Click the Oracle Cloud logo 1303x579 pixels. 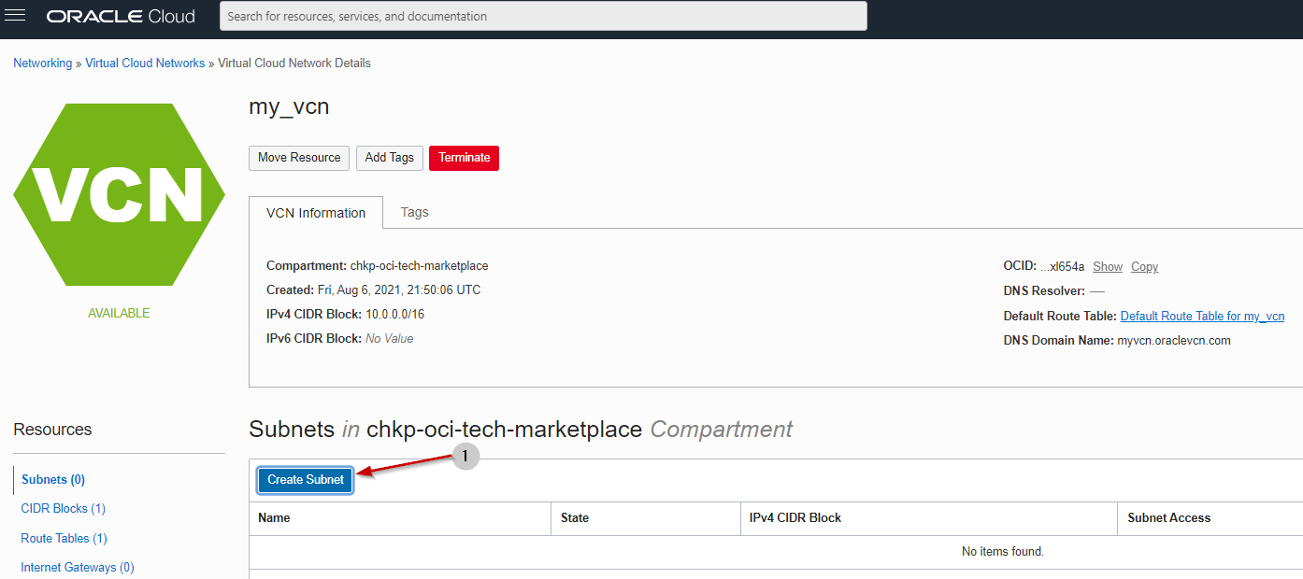(121, 16)
